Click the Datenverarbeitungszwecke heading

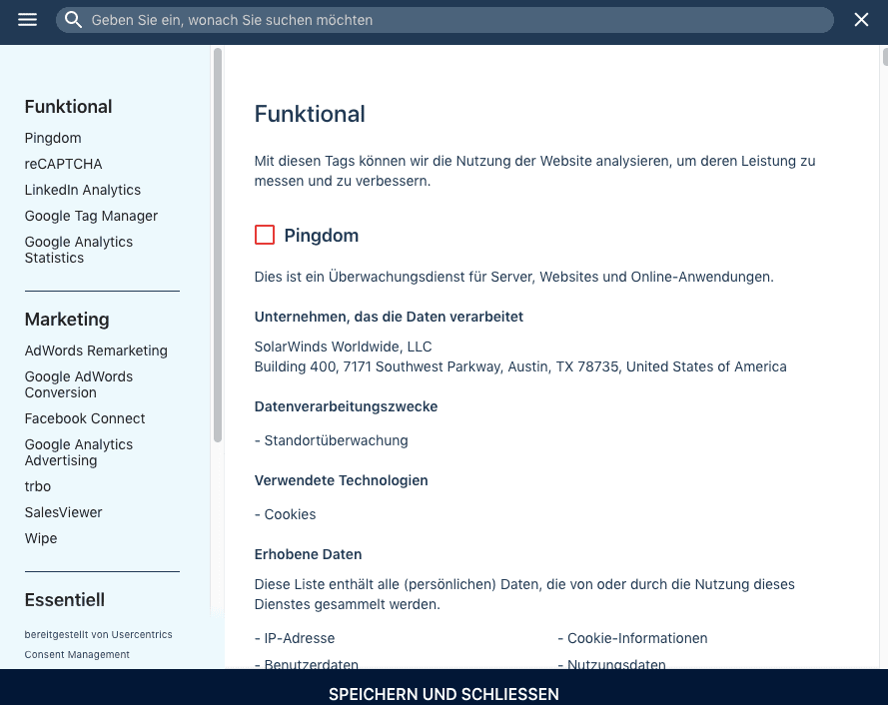pos(346,406)
